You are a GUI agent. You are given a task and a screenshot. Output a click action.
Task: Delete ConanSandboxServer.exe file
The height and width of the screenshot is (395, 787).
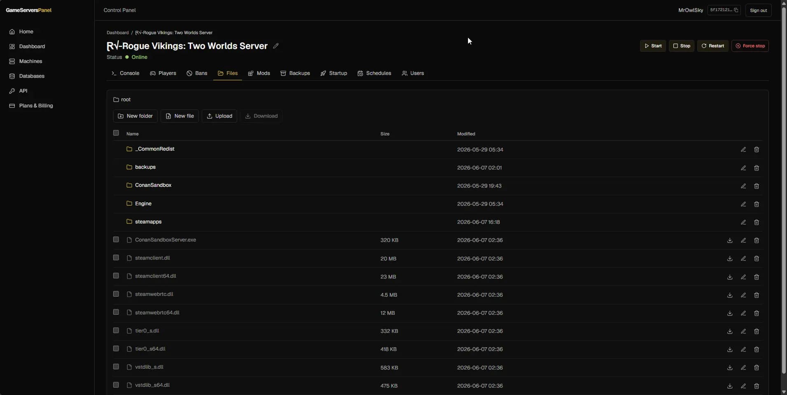click(757, 240)
